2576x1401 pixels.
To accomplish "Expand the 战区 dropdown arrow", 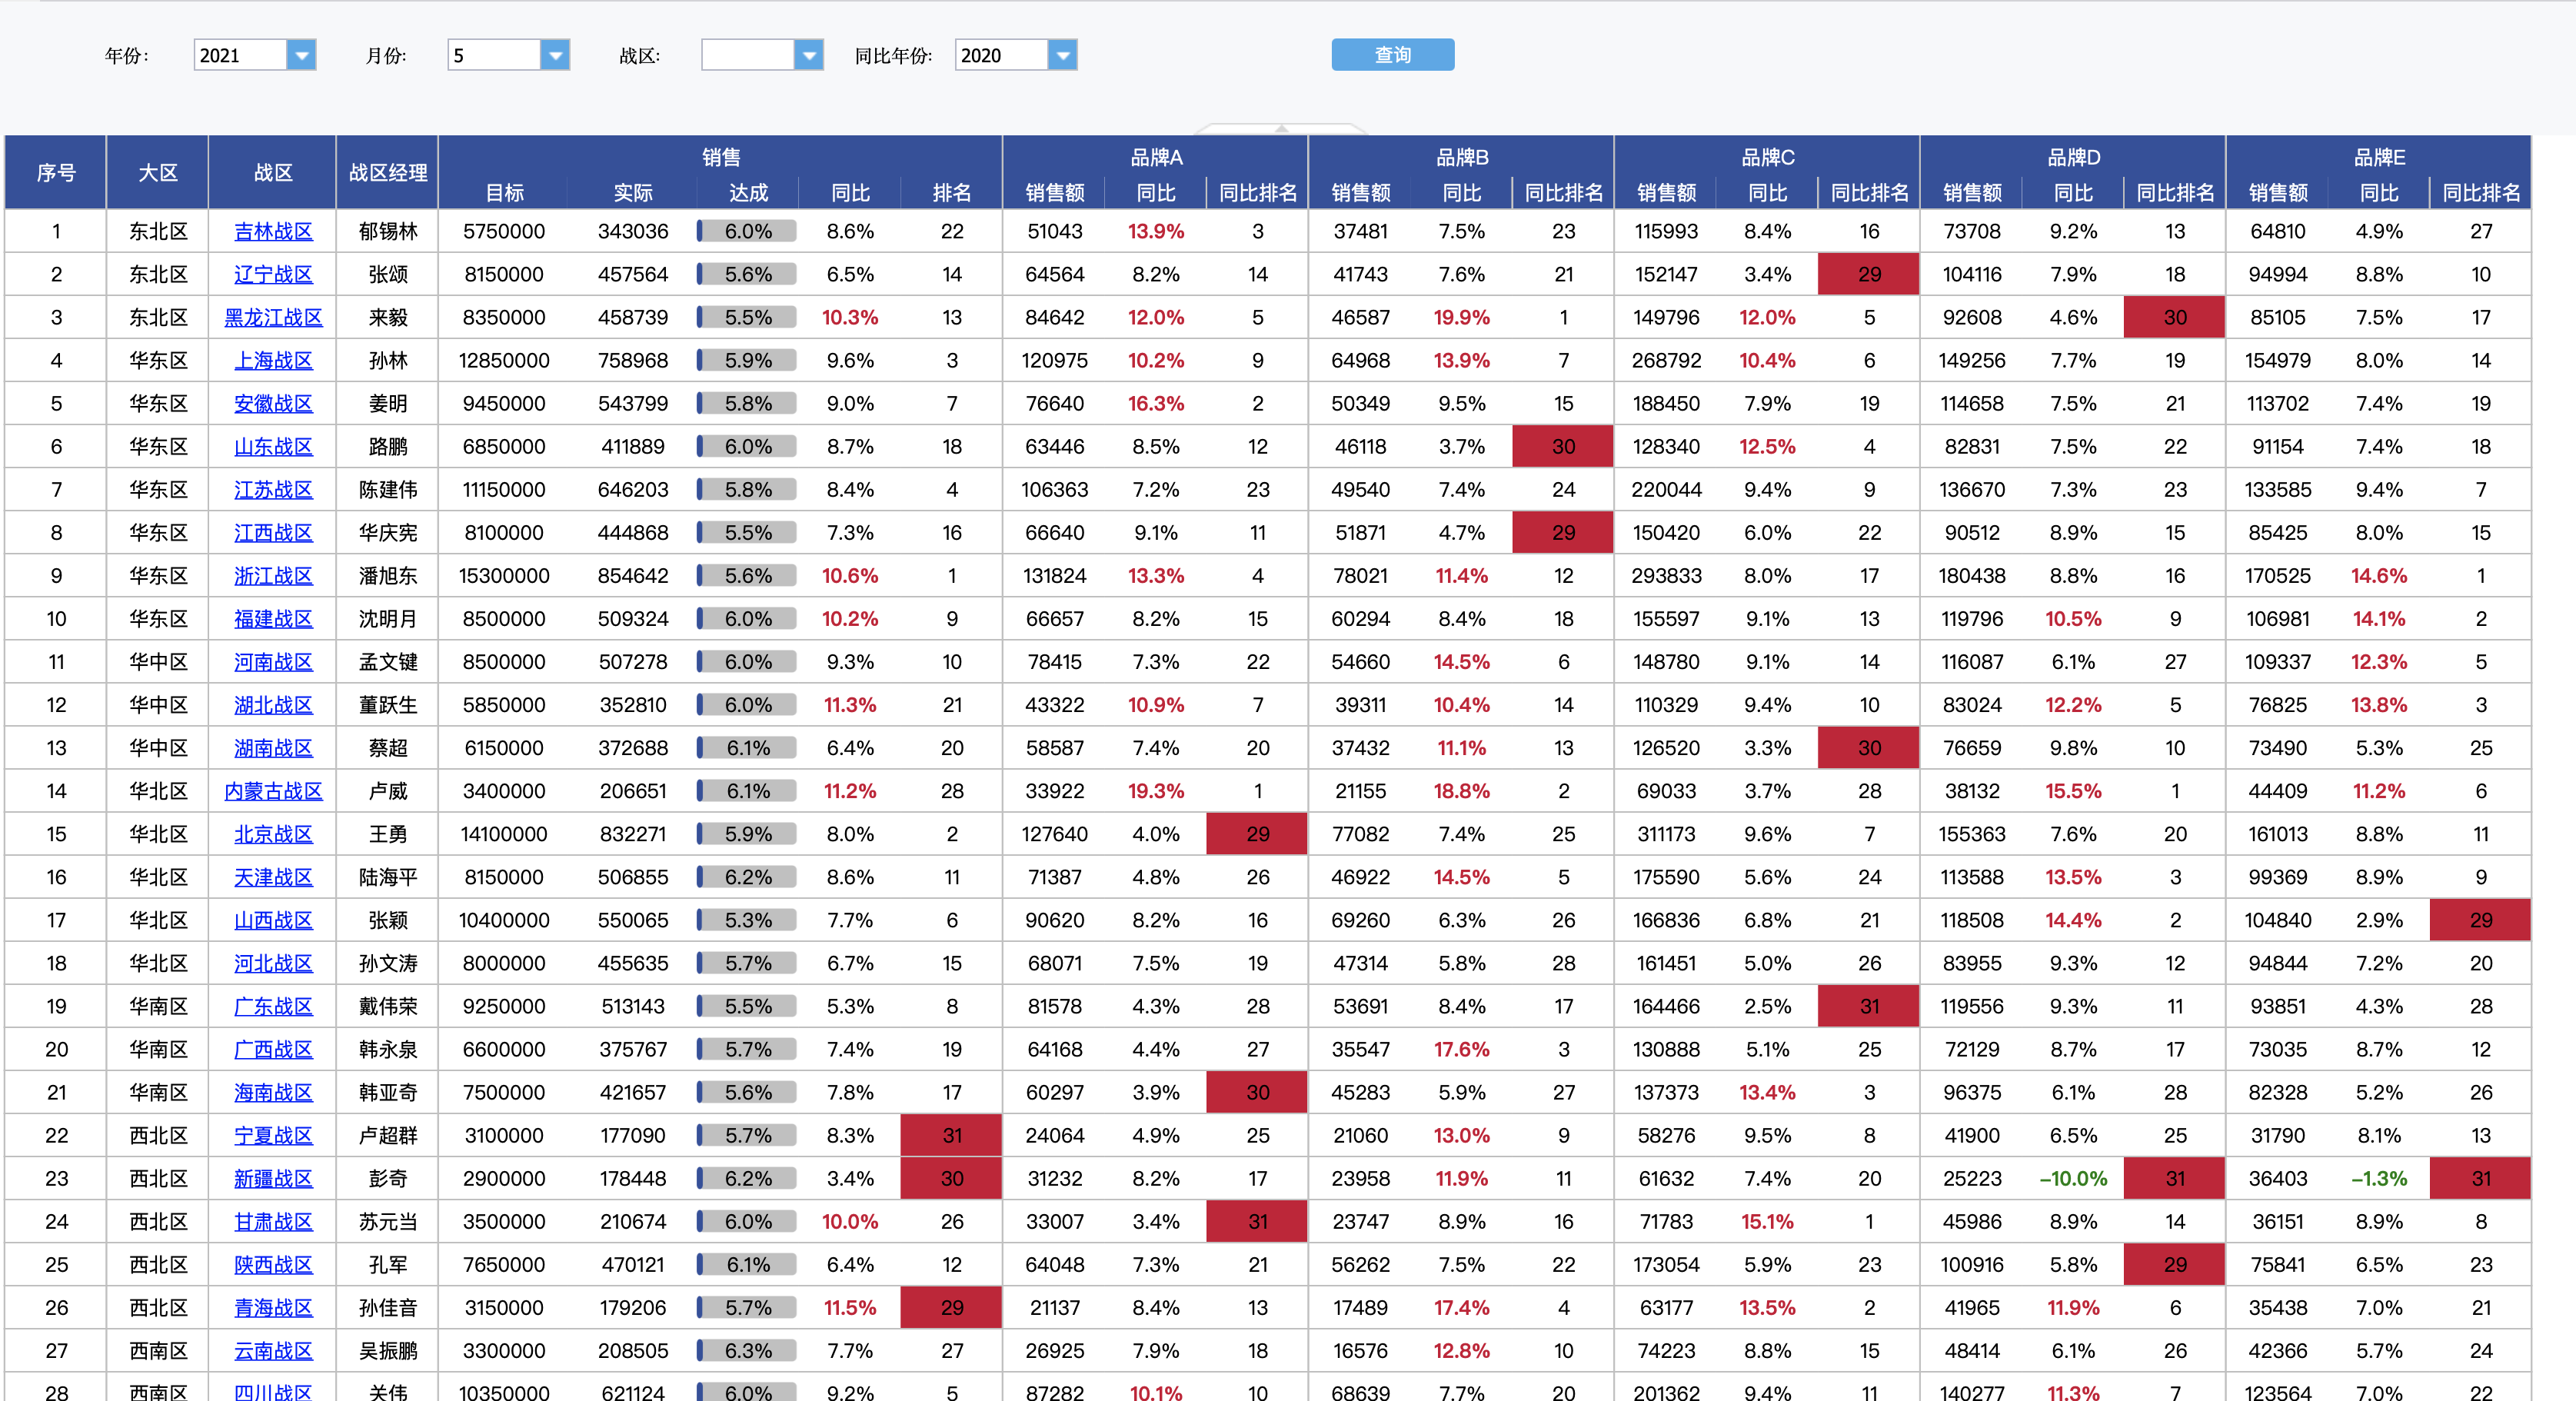I will pyautogui.click(x=809, y=55).
